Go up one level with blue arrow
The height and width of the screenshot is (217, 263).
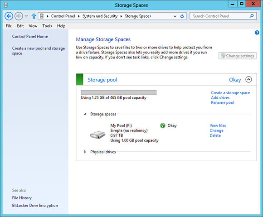tap(34, 16)
